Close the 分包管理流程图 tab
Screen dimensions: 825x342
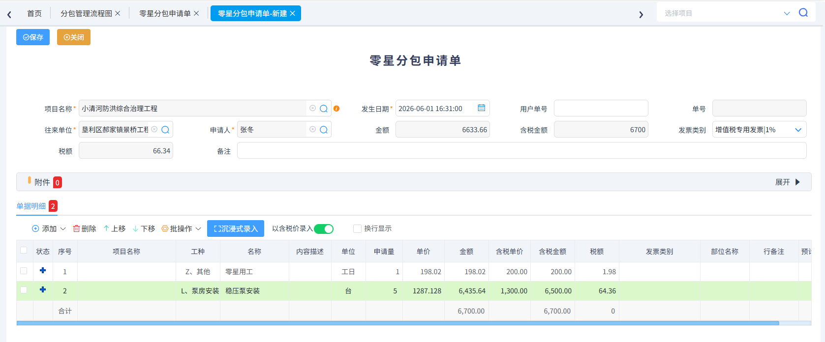tap(118, 13)
